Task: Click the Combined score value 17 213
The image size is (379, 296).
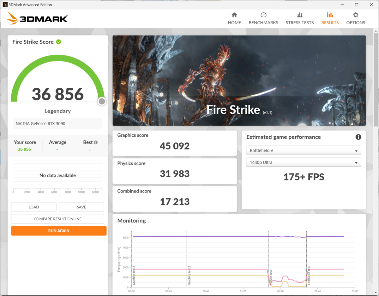Action: [x=175, y=202]
